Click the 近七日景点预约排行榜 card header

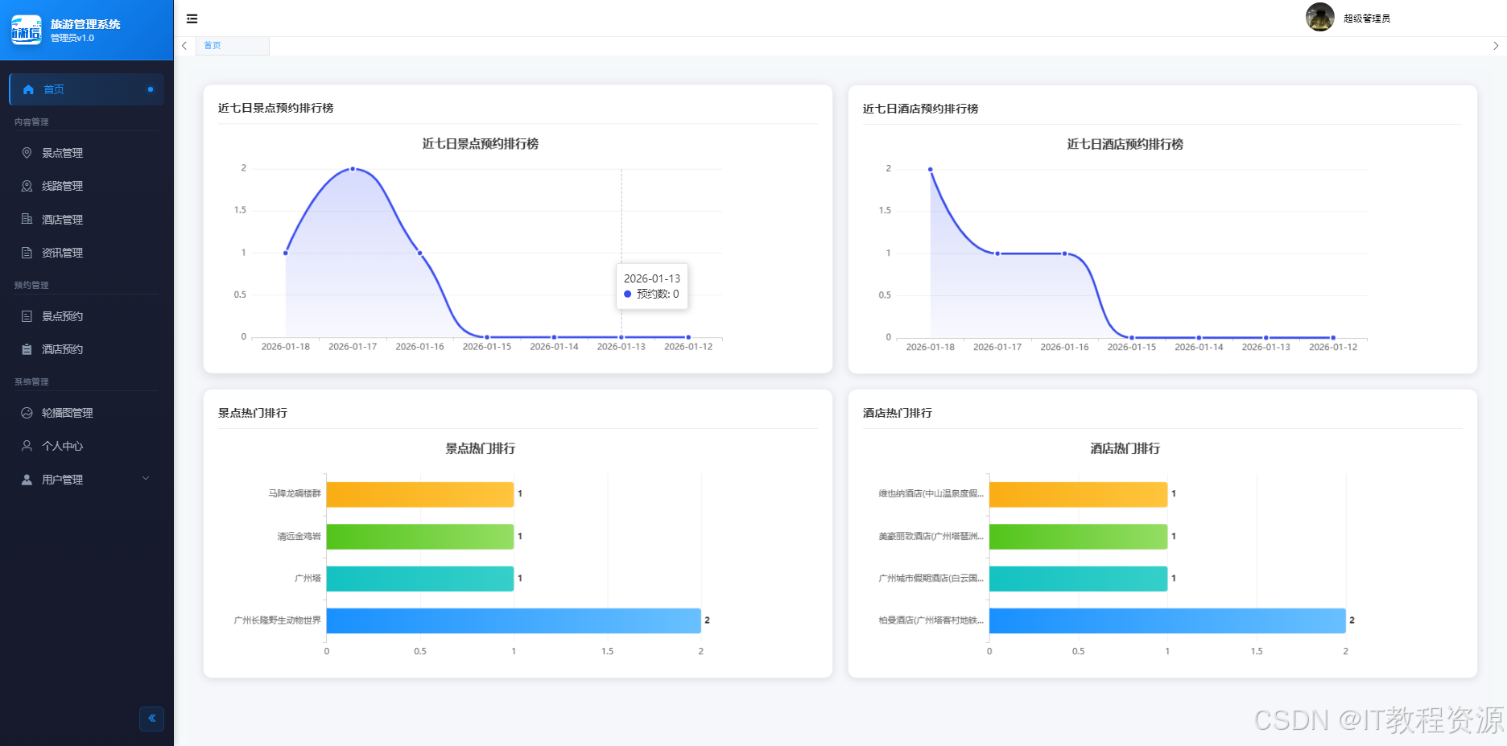pos(275,108)
